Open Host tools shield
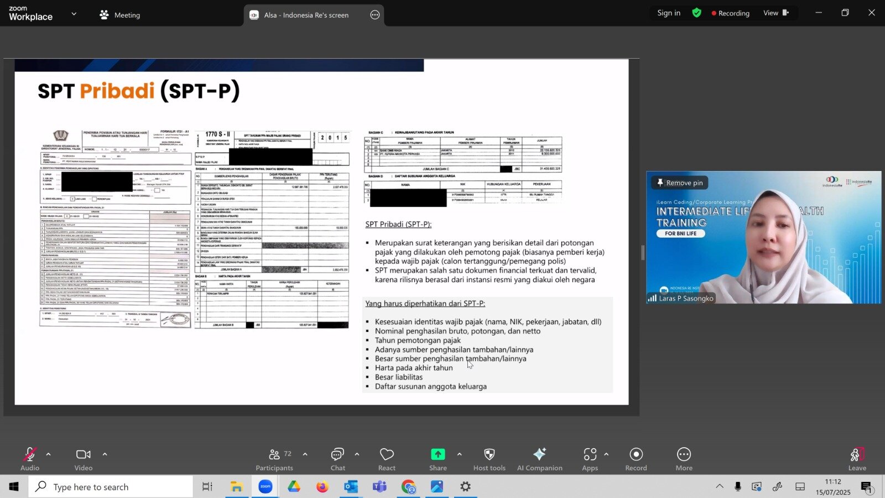 tap(490, 459)
